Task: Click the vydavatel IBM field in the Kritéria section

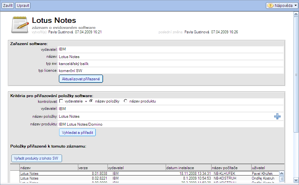Action: tap(170, 109)
